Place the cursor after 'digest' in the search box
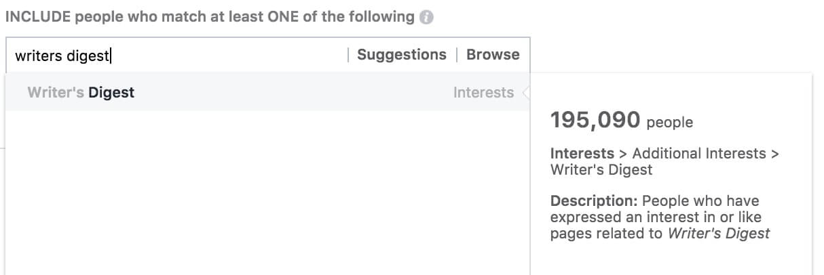 (111, 56)
